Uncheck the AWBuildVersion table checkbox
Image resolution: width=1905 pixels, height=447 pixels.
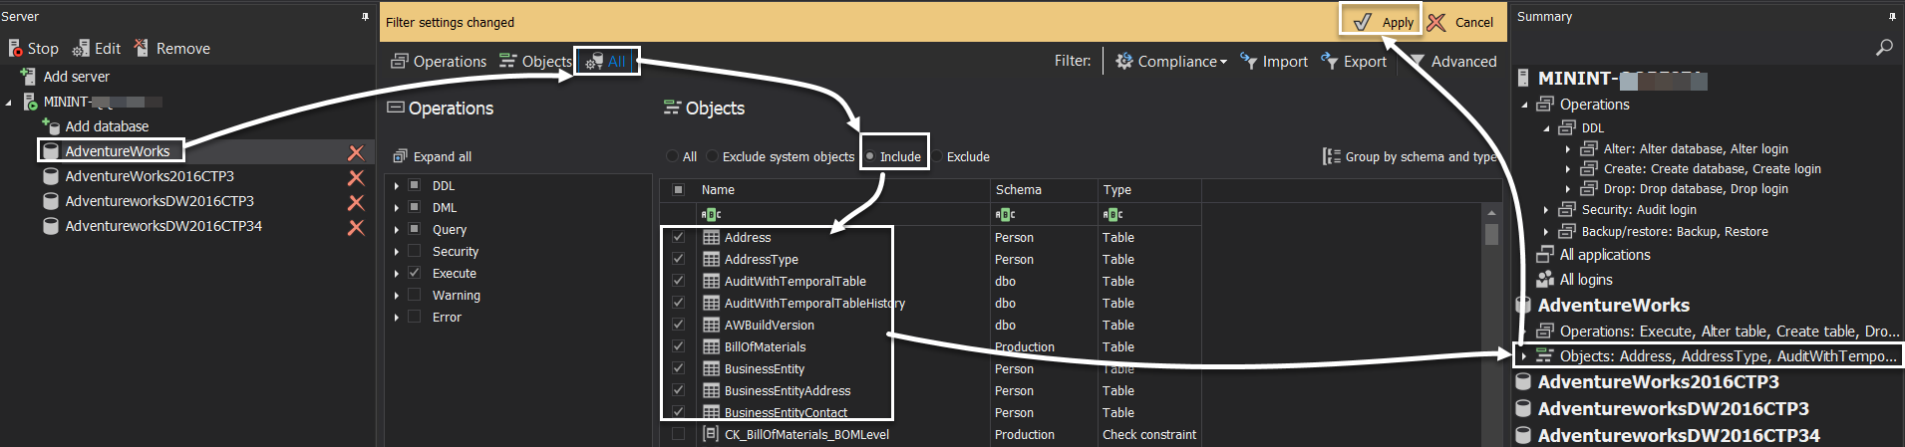[x=678, y=325]
